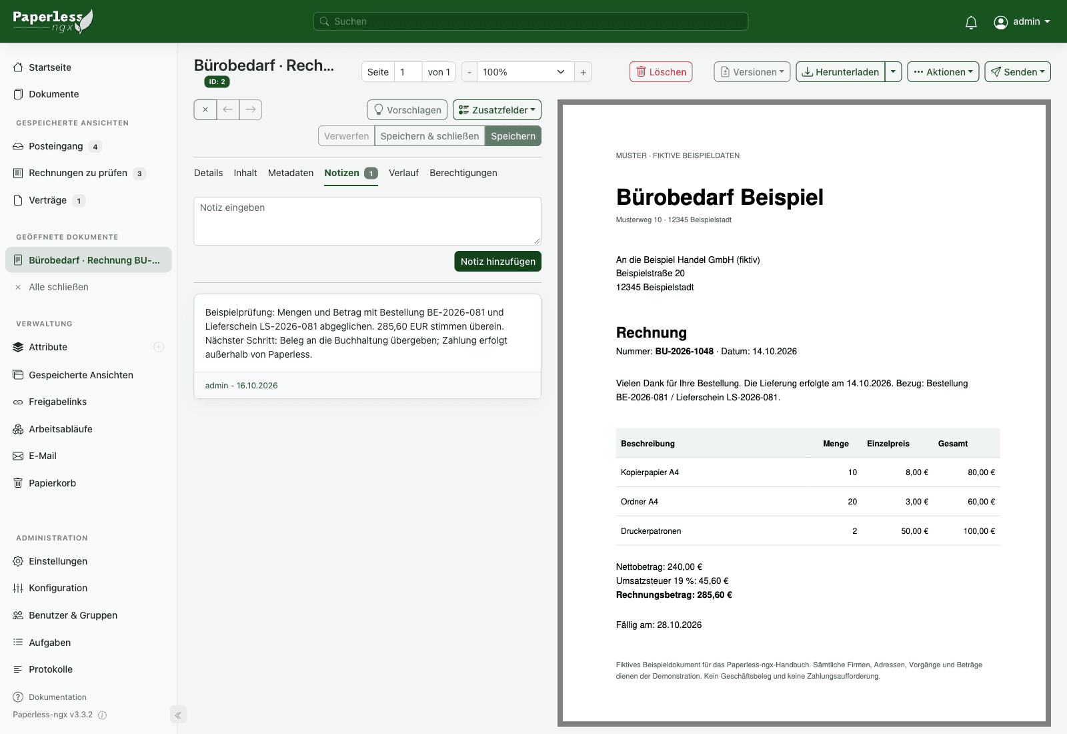Open the admin user menu
The height and width of the screenshot is (734, 1067).
pos(1022,22)
